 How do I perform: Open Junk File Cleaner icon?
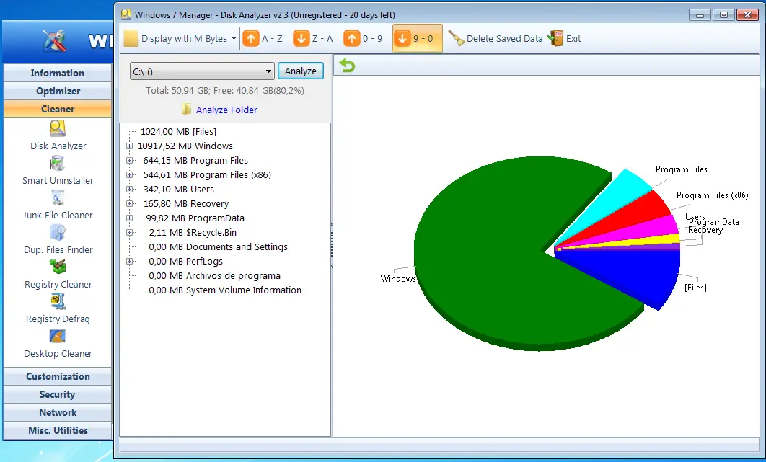[58, 197]
